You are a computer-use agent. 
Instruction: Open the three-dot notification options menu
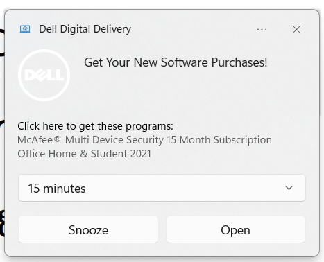[x=262, y=30]
